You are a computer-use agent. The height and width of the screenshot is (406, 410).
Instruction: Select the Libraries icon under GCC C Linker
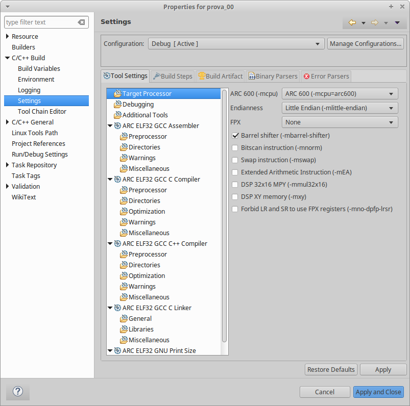123,329
